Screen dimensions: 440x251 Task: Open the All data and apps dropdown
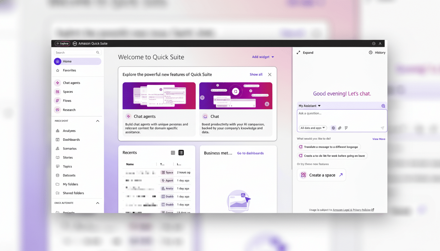point(313,128)
